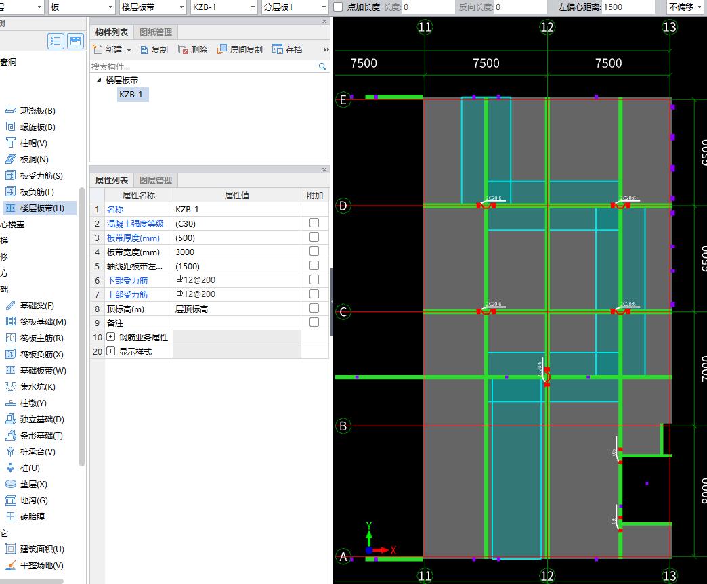The height and width of the screenshot is (584, 707).
Task: Select 板受力筋(S) slab rebar tool
Action: tap(34, 176)
